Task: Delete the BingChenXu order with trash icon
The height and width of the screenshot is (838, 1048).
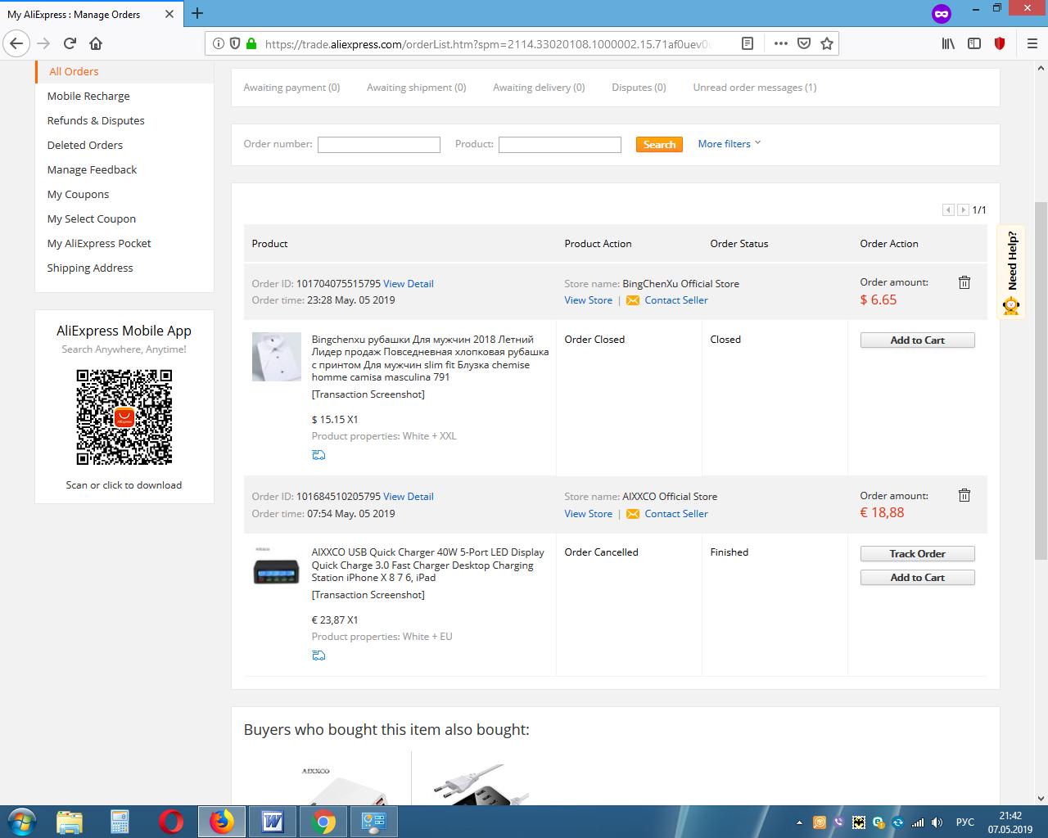Action: tap(964, 282)
